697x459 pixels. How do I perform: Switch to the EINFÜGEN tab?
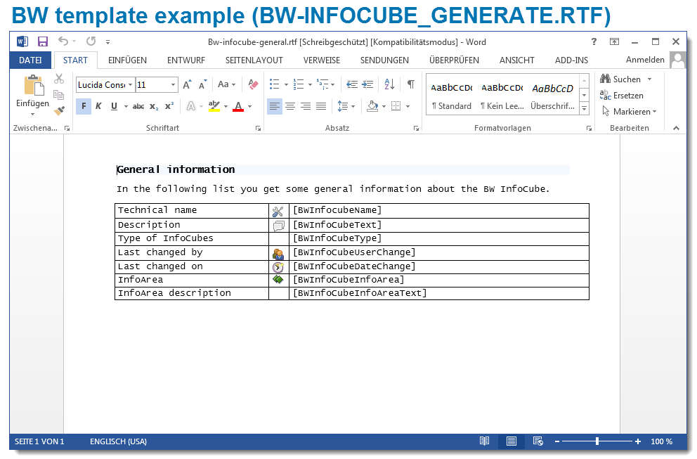click(127, 60)
